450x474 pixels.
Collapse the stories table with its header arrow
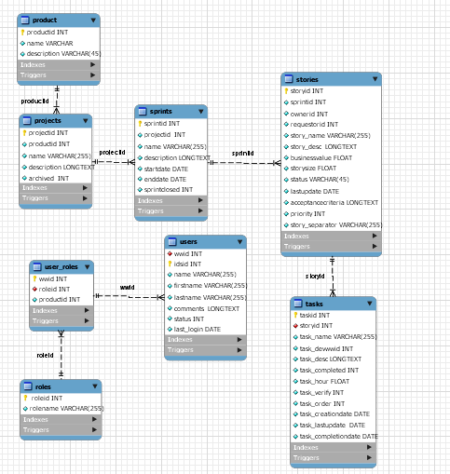click(x=375, y=79)
